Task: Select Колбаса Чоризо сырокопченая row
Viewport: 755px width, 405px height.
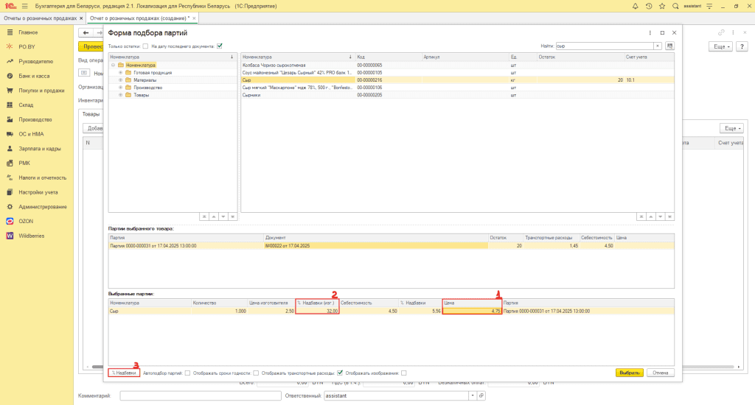Action: click(457, 65)
